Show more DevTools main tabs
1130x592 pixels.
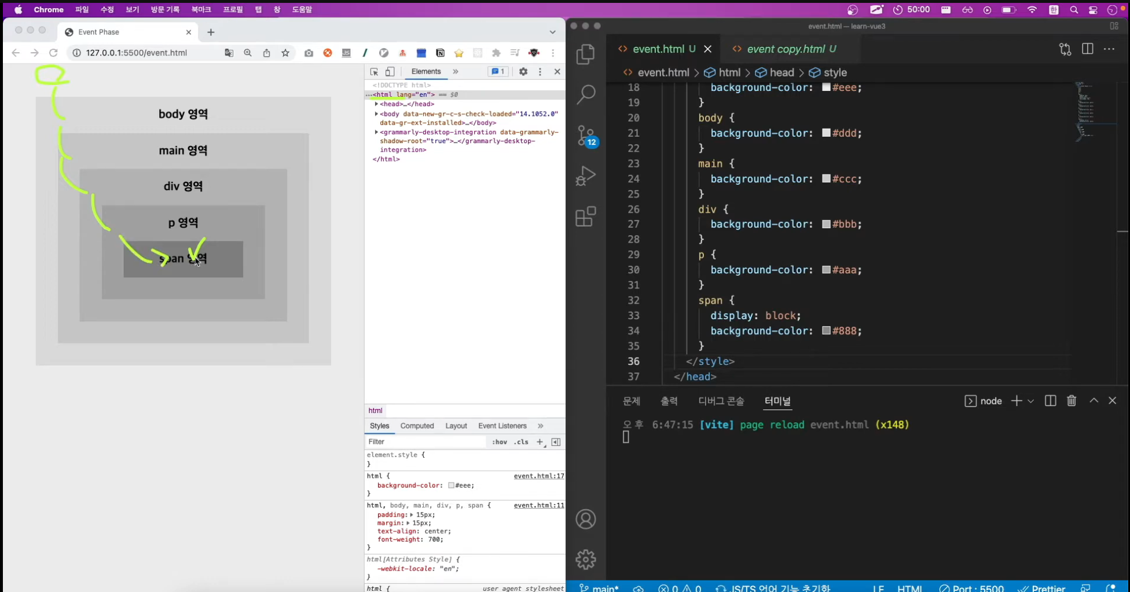pos(456,72)
